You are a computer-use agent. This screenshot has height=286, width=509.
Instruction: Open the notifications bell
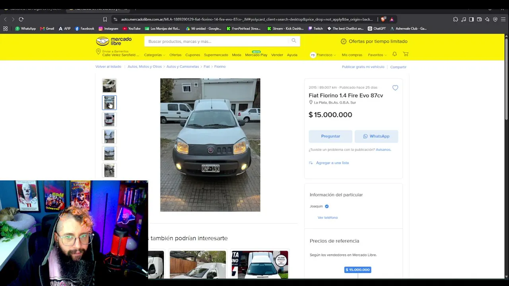click(x=394, y=54)
